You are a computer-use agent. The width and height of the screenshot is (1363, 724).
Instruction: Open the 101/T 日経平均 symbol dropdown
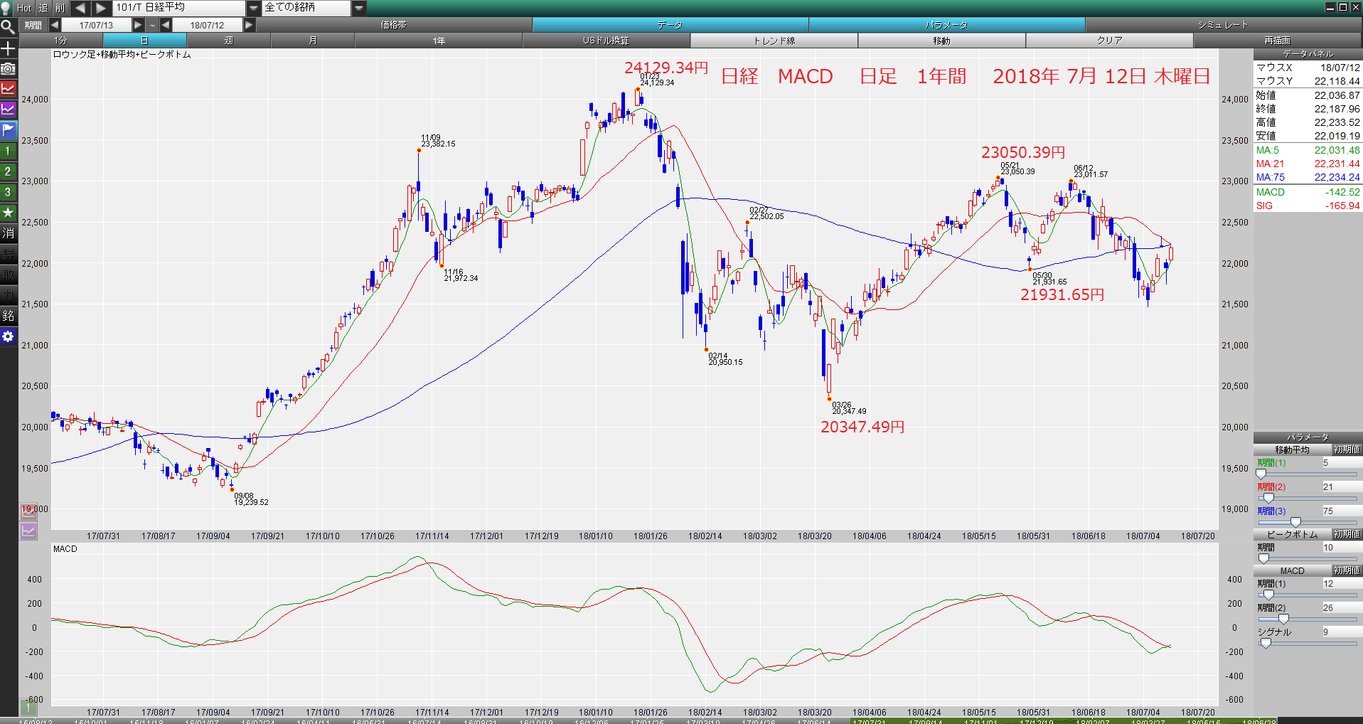(254, 8)
